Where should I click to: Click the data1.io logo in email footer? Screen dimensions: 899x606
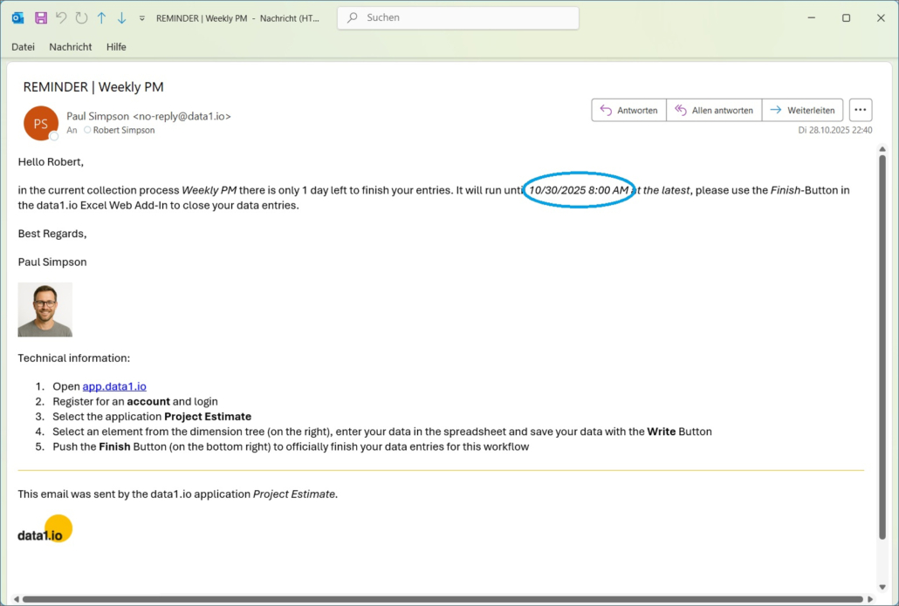pos(45,530)
